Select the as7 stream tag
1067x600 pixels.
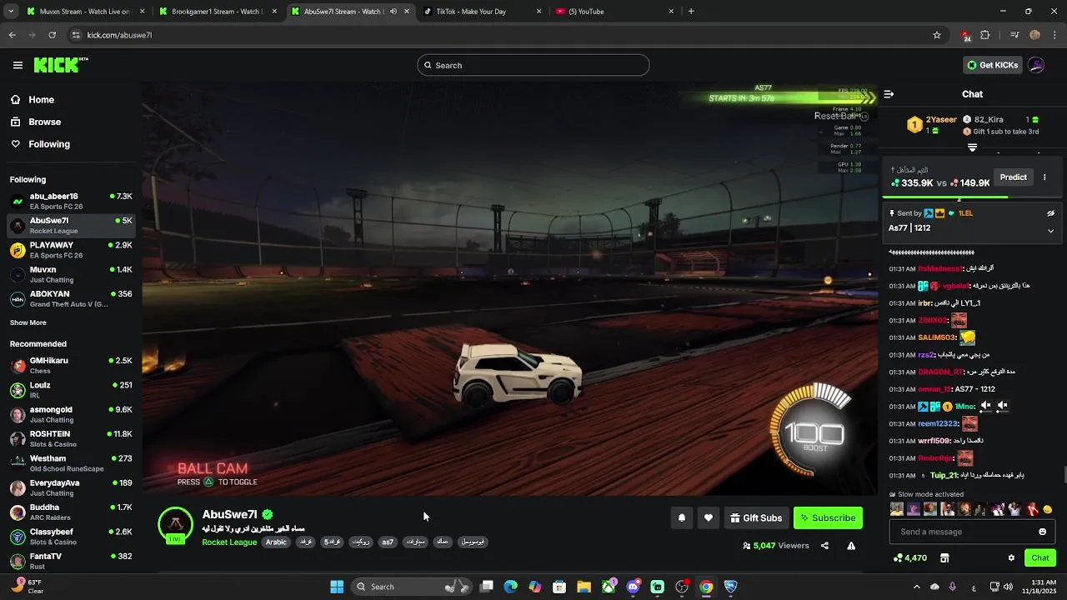tap(388, 542)
